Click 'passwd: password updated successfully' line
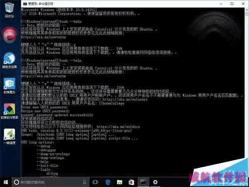The image size is (249, 187). [x=57, y=115]
